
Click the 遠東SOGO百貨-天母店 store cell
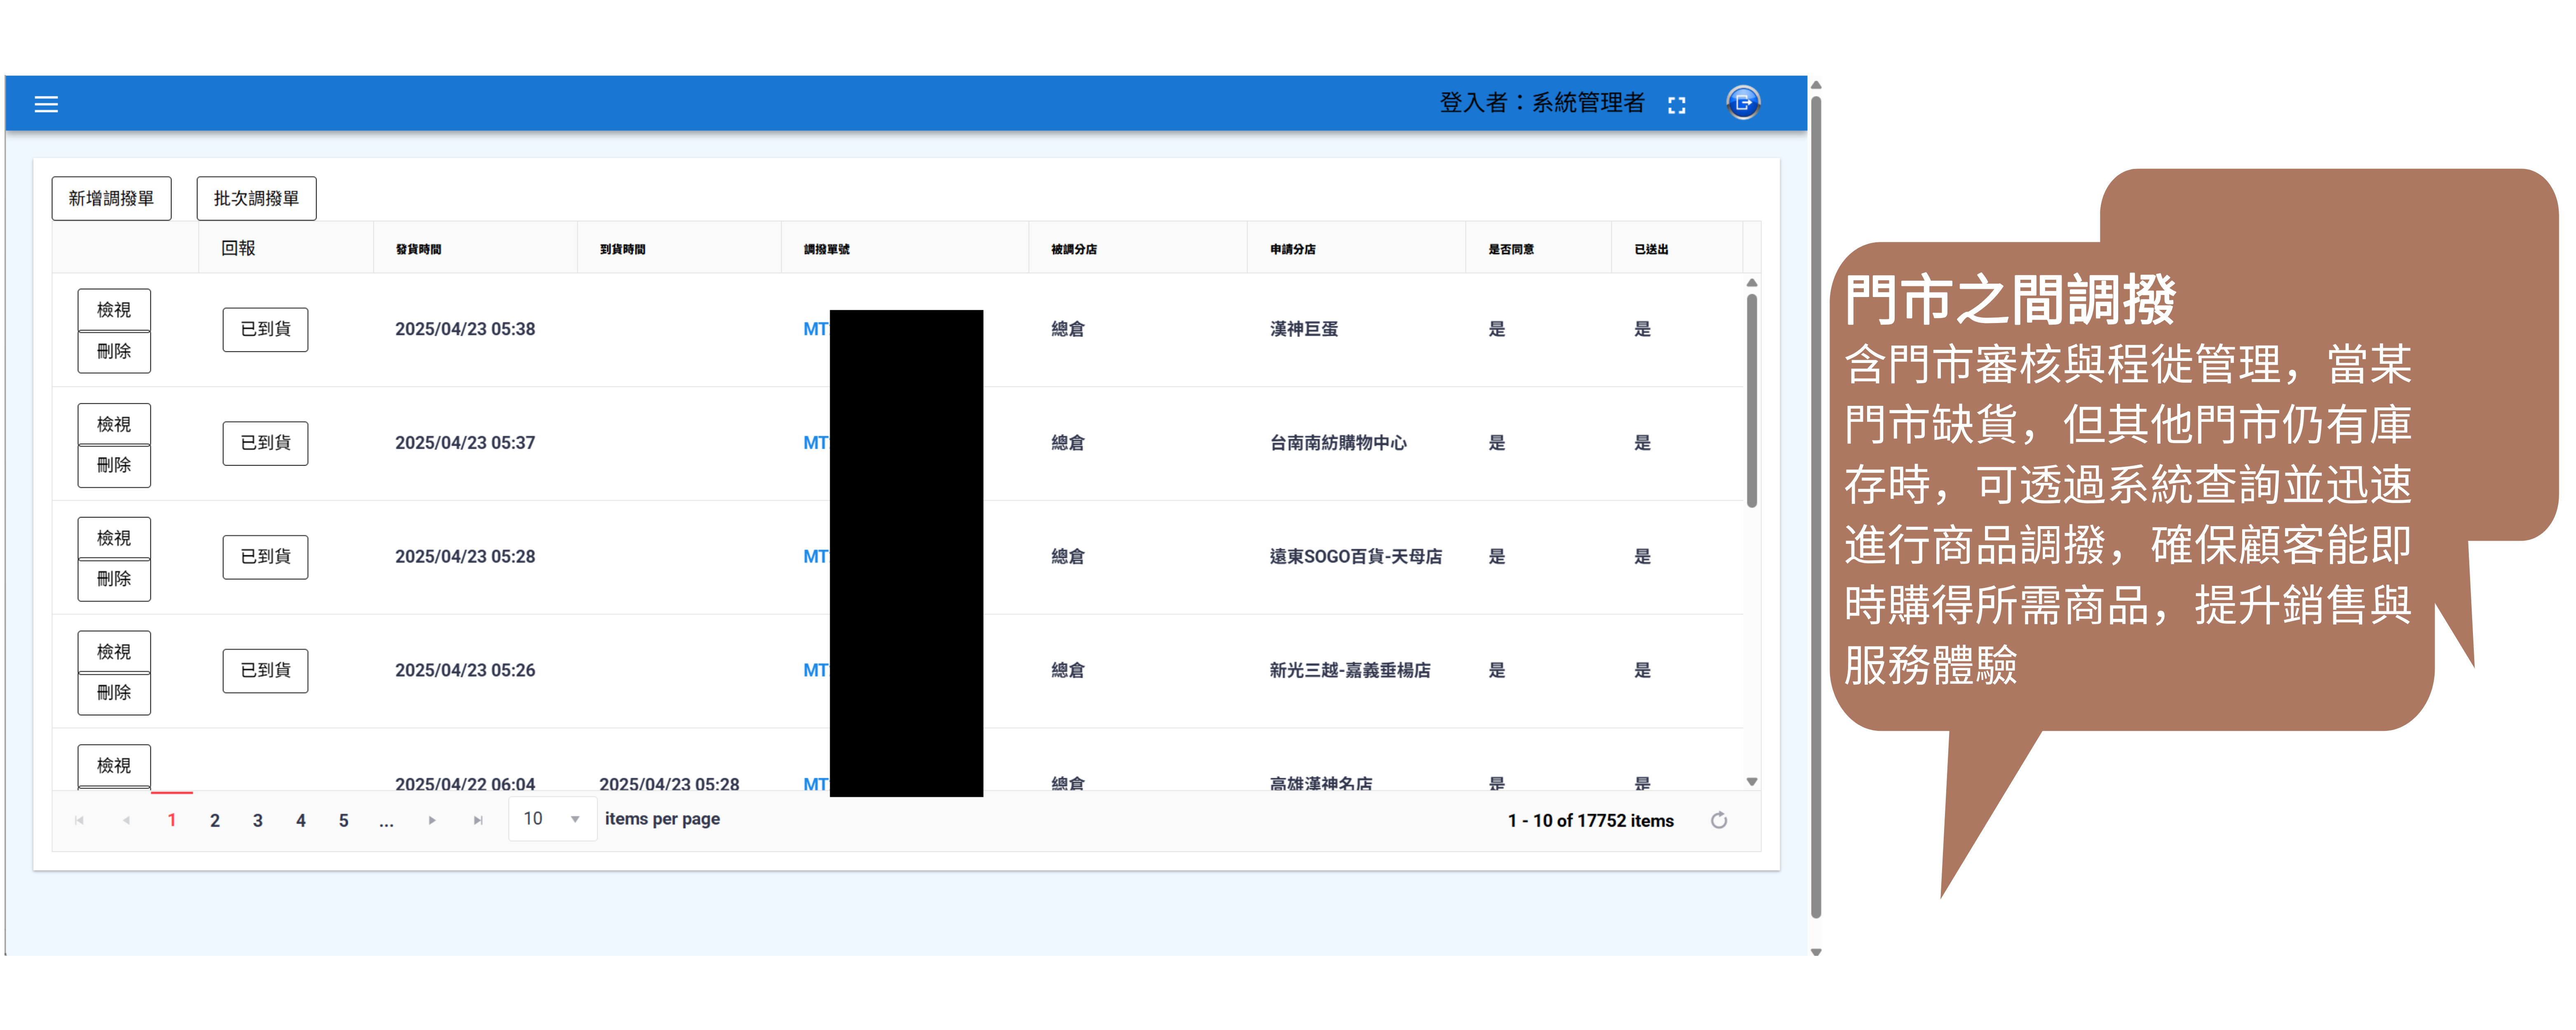1356,557
